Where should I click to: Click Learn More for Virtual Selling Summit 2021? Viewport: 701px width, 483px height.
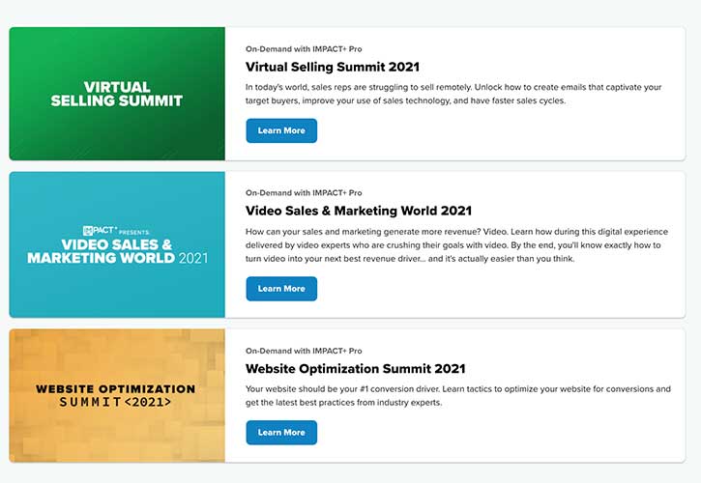281,130
